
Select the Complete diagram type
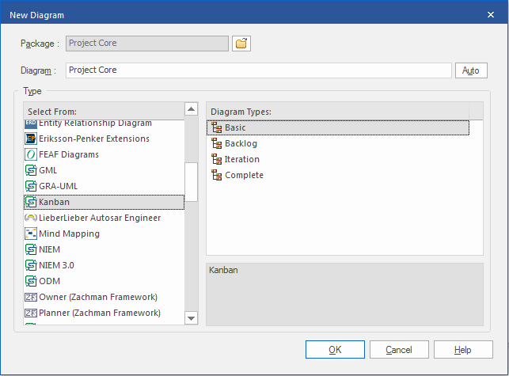click(x=244, y=175)
